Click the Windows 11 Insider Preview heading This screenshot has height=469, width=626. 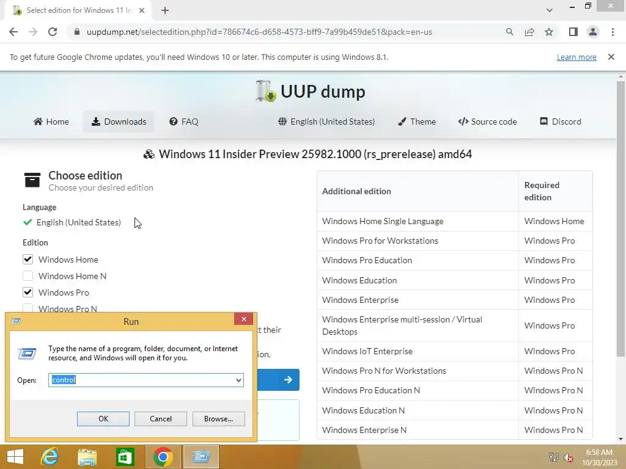[x=308, y=155]
